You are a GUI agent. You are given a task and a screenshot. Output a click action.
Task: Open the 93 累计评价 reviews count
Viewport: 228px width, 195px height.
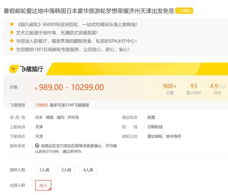[x=194, y=89]
